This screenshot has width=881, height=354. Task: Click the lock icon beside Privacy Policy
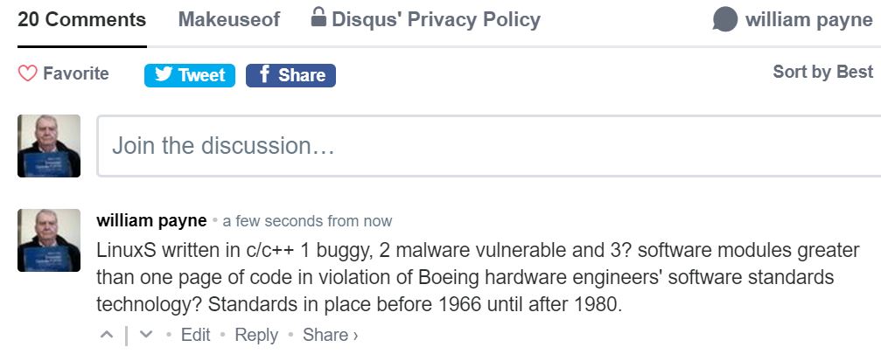click(318, 18)
